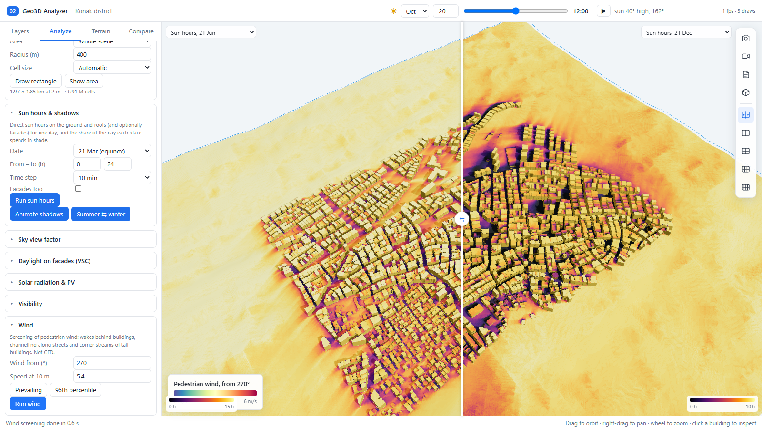762x429 pixels.
Task: Open the report document icon
Action: (x=746, y=74)
